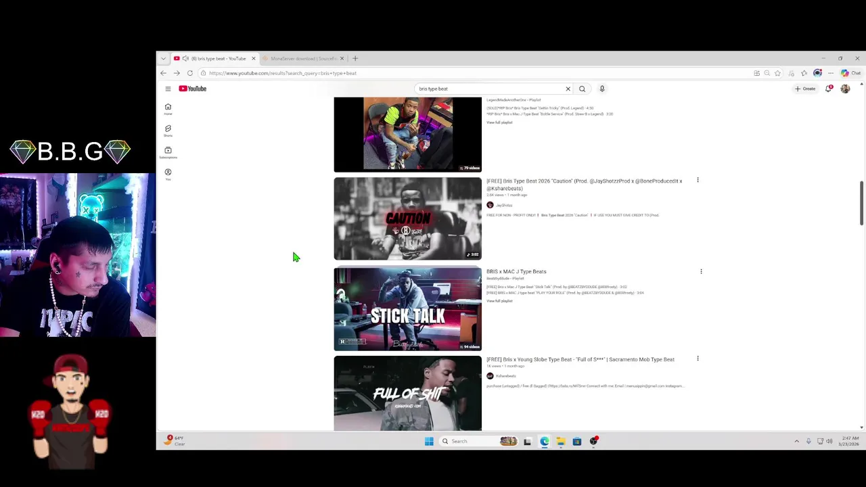Image resolution: width=866 pixels, height=487 pixels.
Task: Open Microsoft Edge from the taskbar
Action: pos(544,441)
